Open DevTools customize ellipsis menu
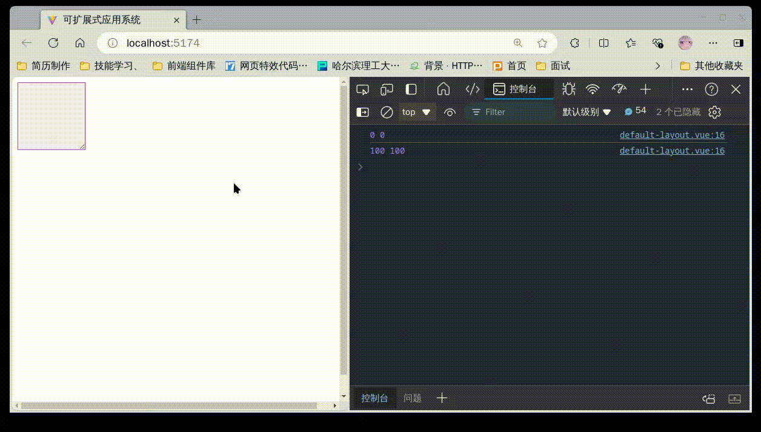Image resolution: width=761 pixels, height=432 pixels. [x=687, y=90]
